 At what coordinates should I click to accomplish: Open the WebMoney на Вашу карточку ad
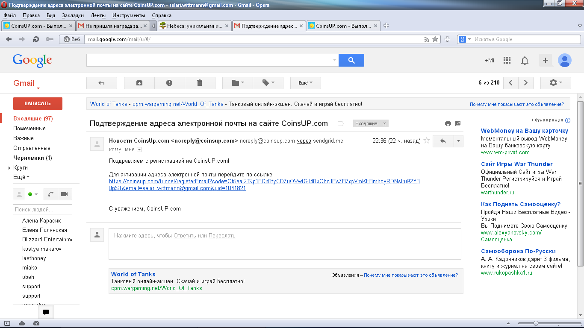click(x=525, y=131)
